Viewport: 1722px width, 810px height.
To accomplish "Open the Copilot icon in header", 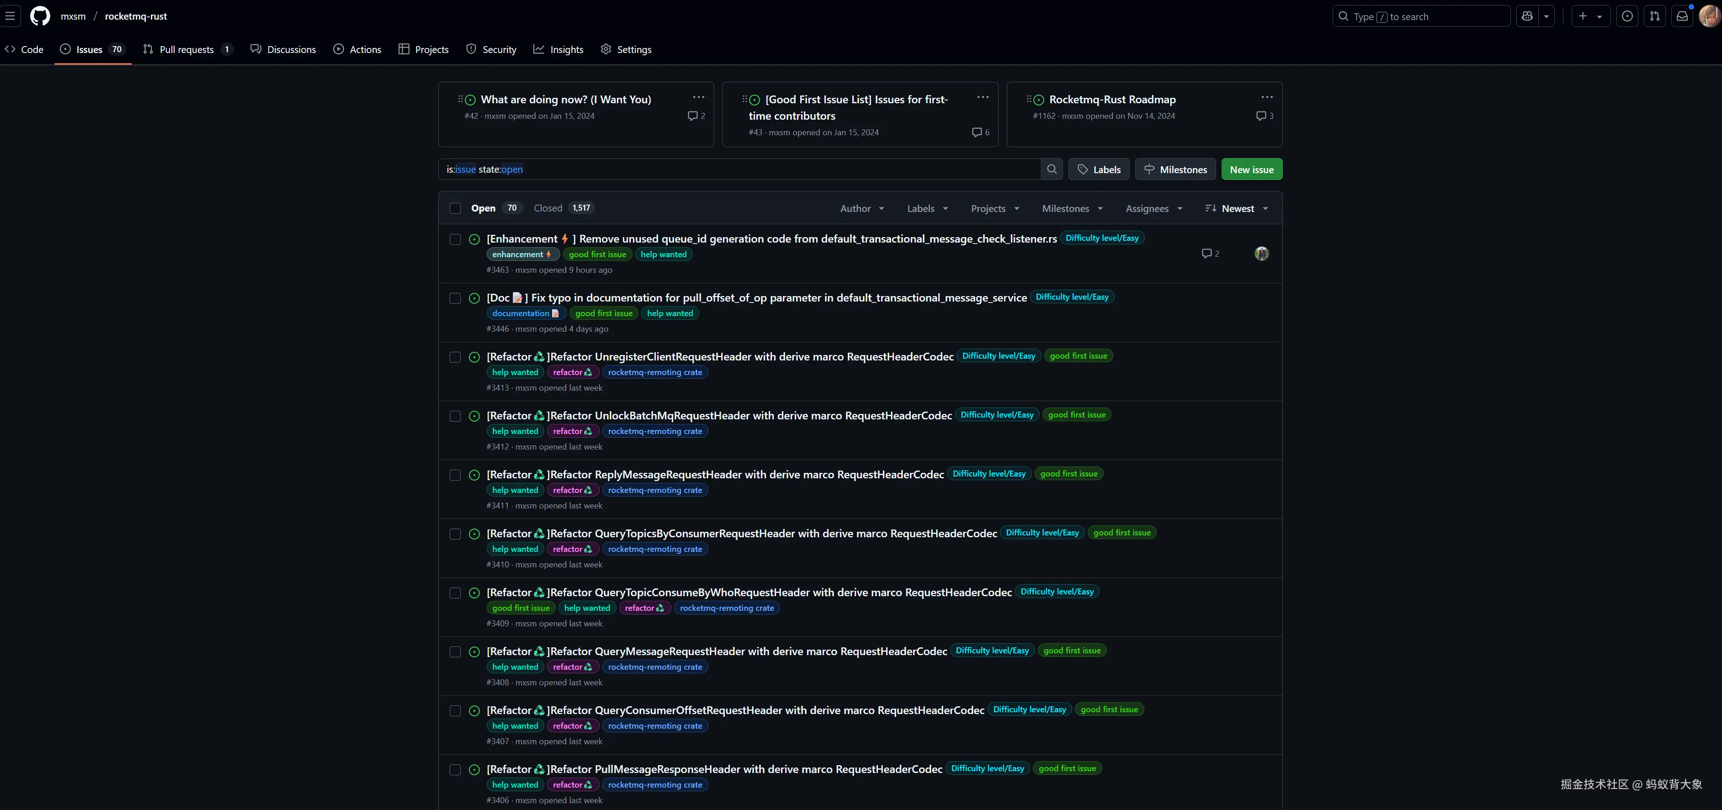I will (x=1527, y=16).
